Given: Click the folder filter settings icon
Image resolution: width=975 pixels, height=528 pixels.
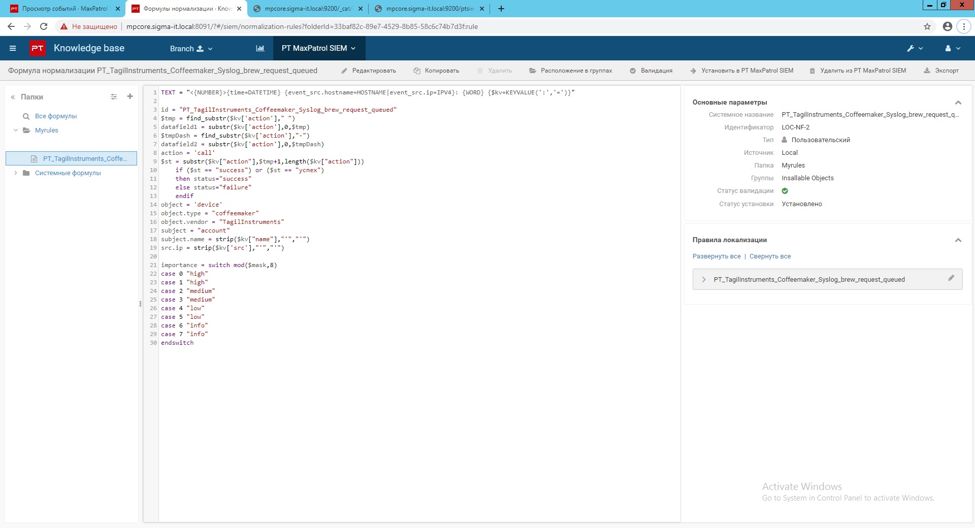Looking at the screenshot, I should point(114,96).
